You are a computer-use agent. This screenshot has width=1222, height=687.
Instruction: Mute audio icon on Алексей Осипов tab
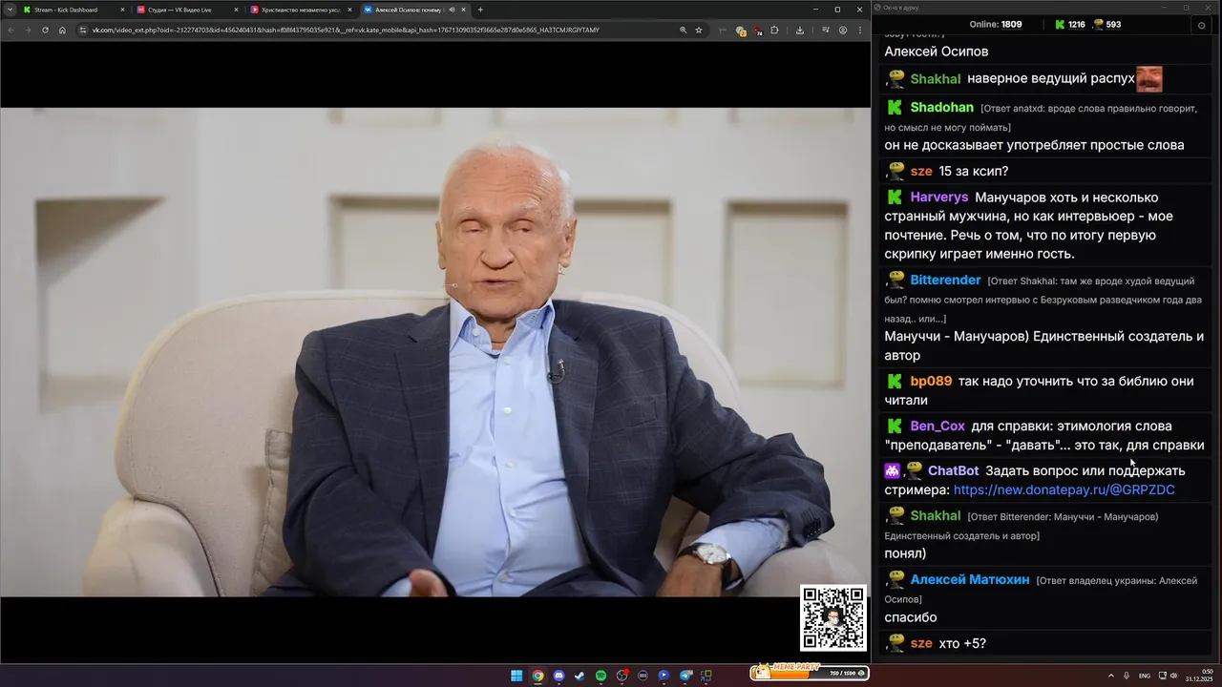click(452, 10)
